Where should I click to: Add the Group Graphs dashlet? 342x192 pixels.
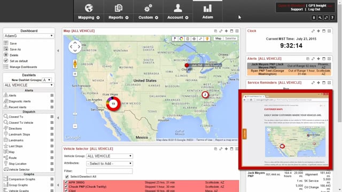click(x=52, y=185)
